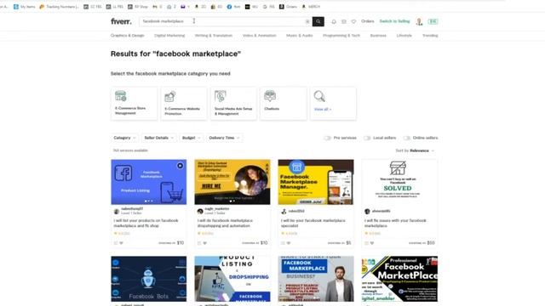Favorite the dropshipping and automation gig heart
The image size is (545, 306).
coord(205,243)
